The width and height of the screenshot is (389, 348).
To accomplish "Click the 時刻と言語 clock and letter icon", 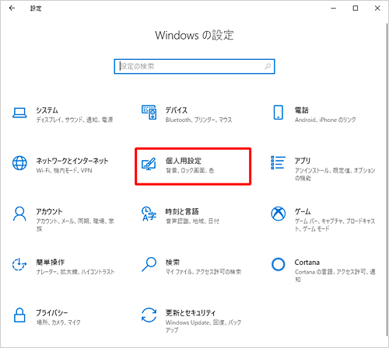I will click(x=149, y=214).
